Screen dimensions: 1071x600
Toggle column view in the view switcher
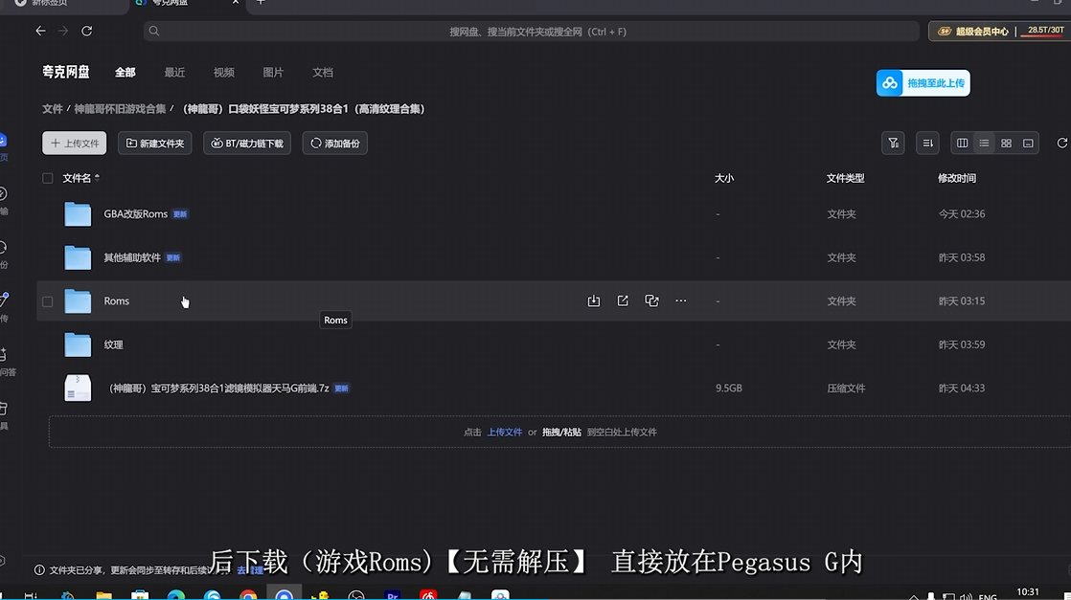tap(962, 143)
